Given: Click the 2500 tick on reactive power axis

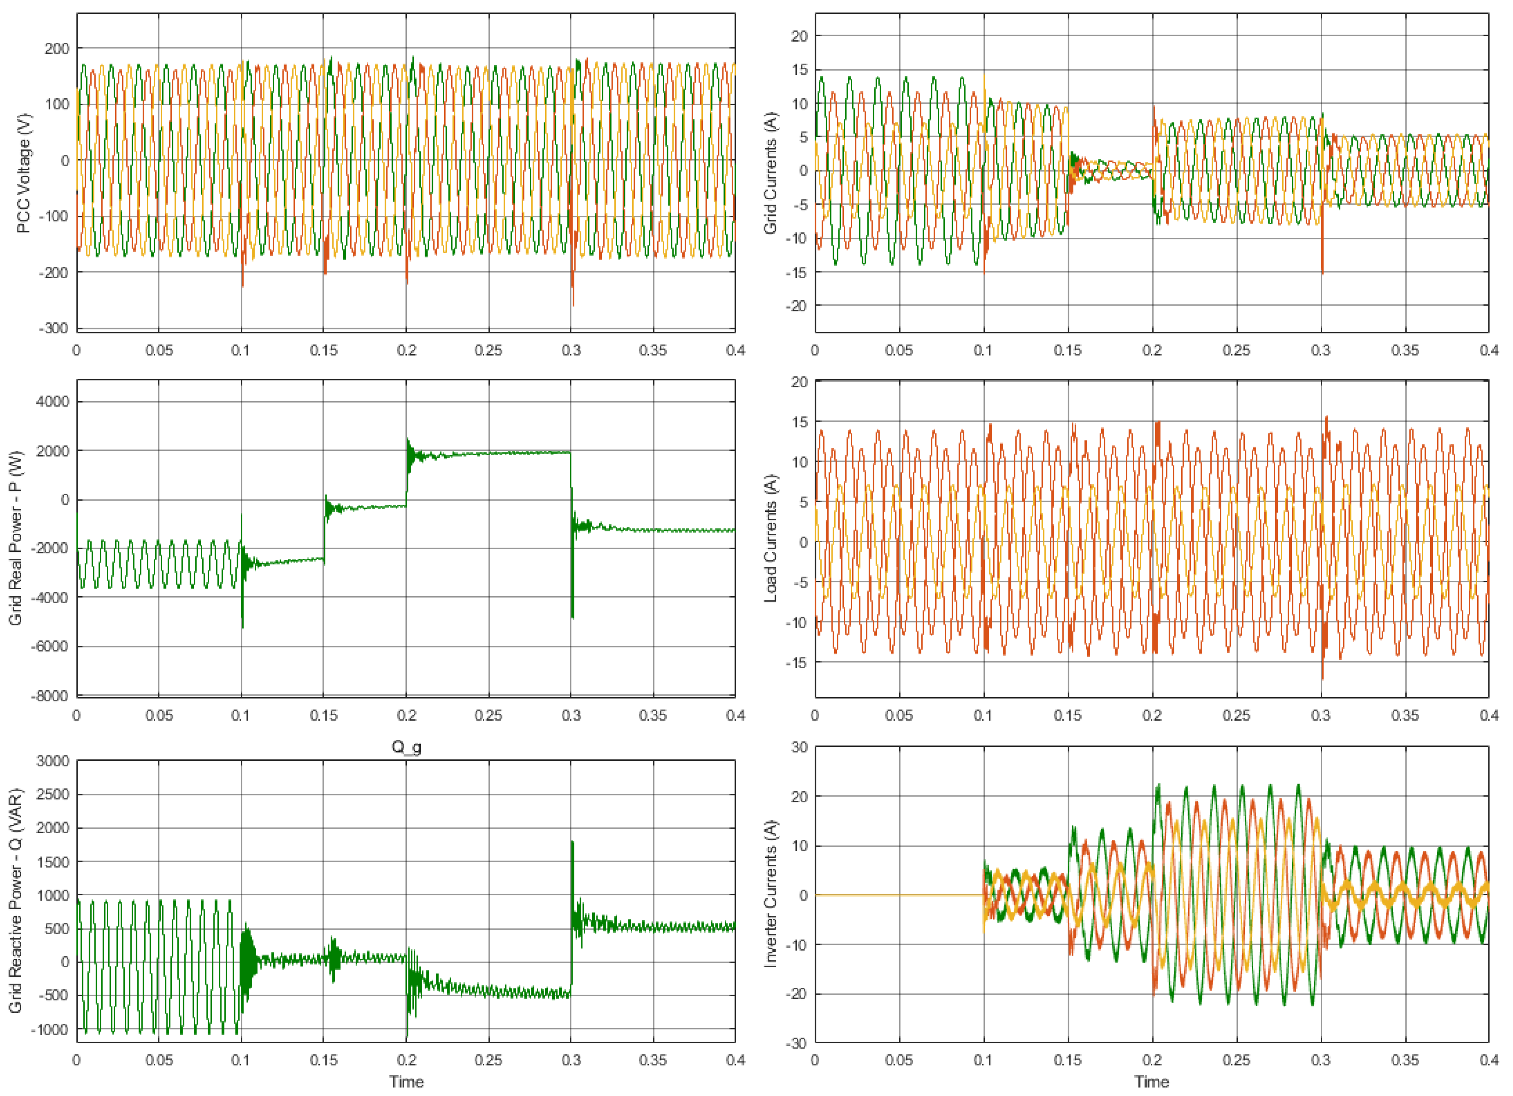Looking at the screenshot, I should (x=54, y=795).
